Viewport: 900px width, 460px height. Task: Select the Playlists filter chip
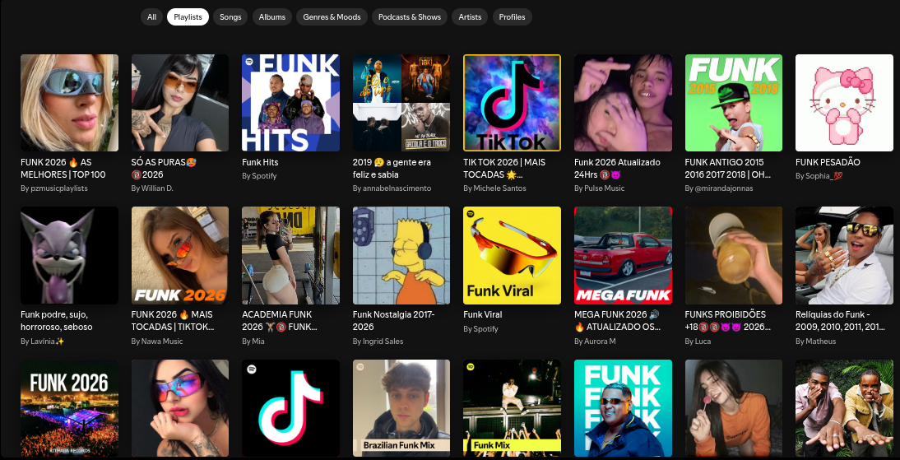pyautogui.click(x=188, y=17)
